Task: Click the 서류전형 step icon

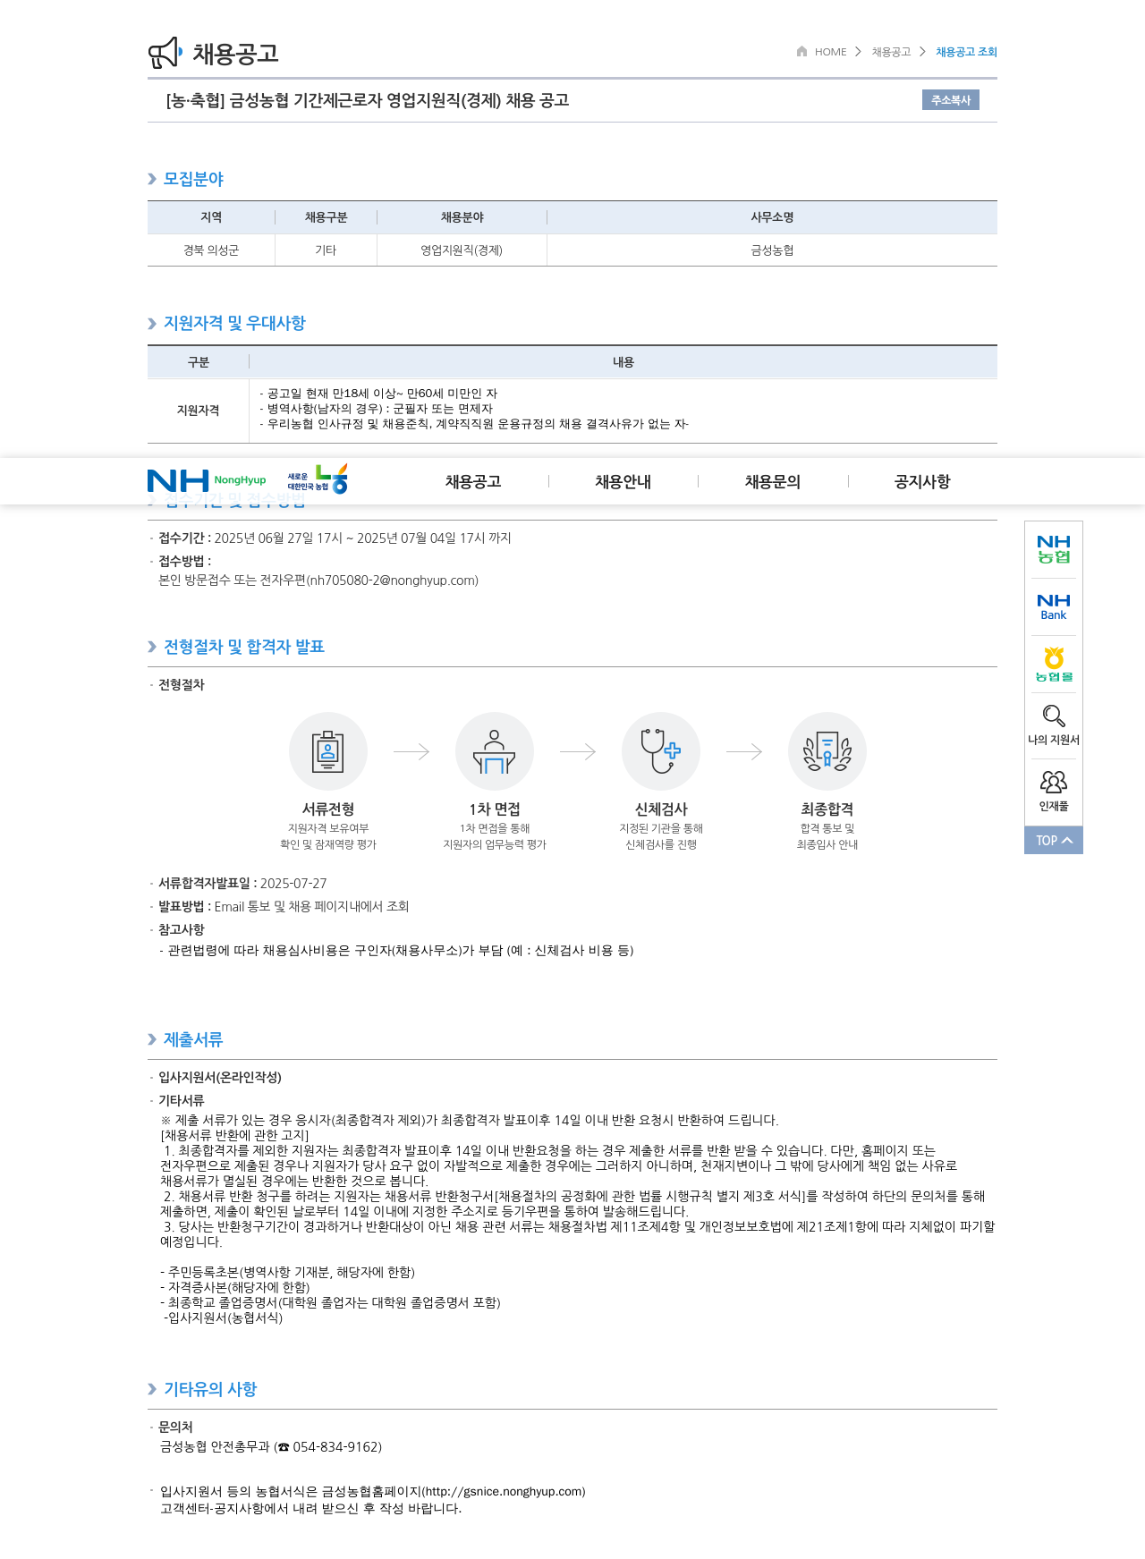Action: [328, 751]
